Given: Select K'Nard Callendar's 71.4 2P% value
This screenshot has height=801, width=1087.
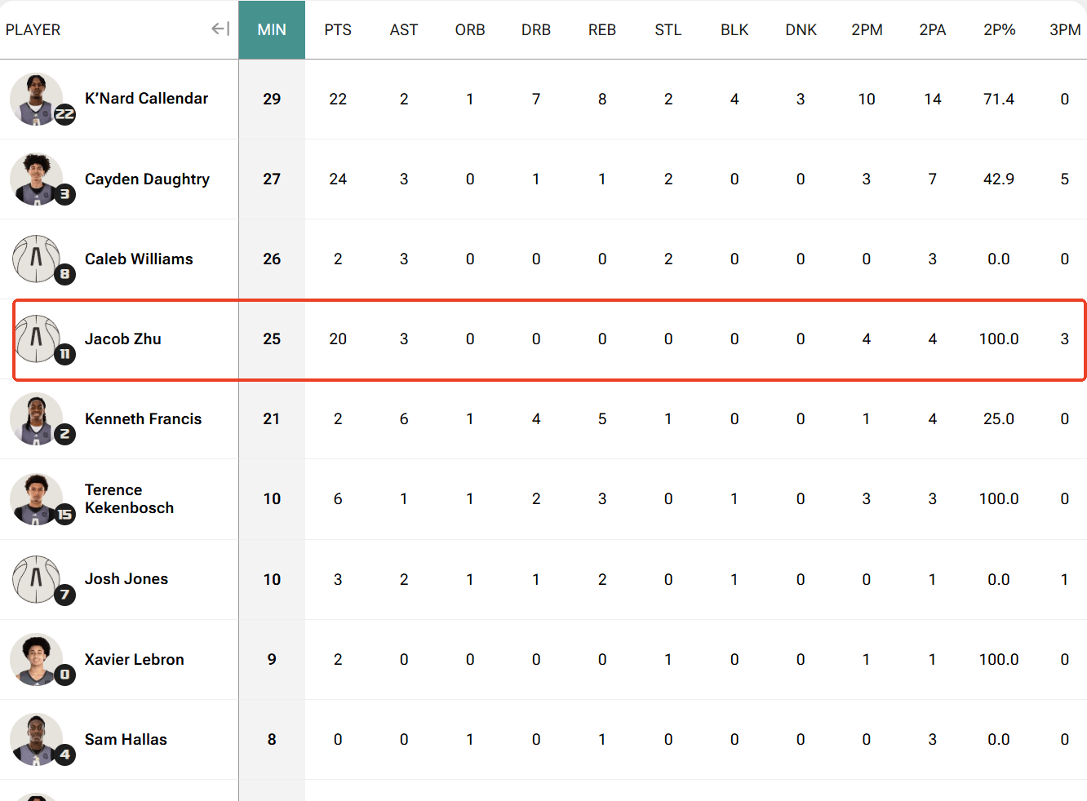Looking at the screenshot, I should [999, 99].
